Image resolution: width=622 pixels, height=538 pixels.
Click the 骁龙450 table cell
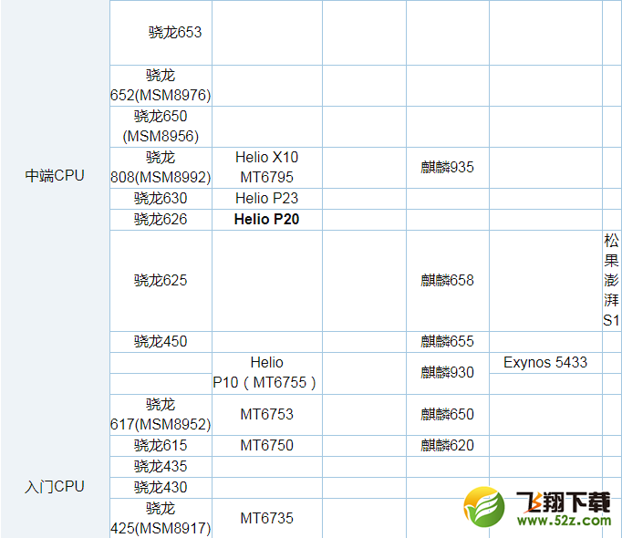point(161,341)
